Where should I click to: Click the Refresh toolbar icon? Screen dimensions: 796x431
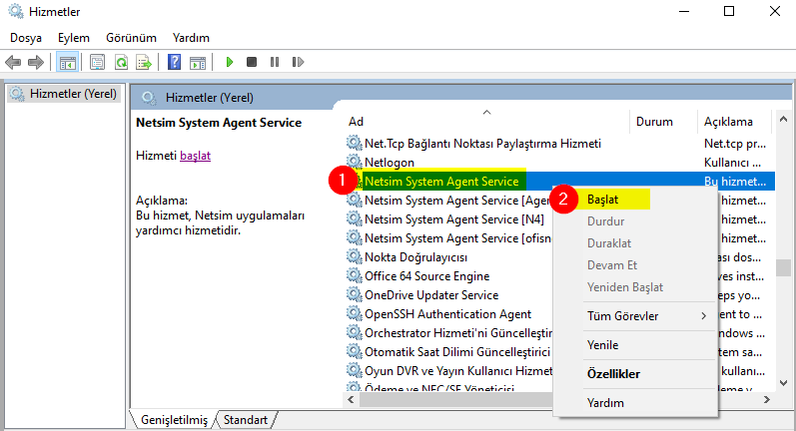click(x=121, y=63)
